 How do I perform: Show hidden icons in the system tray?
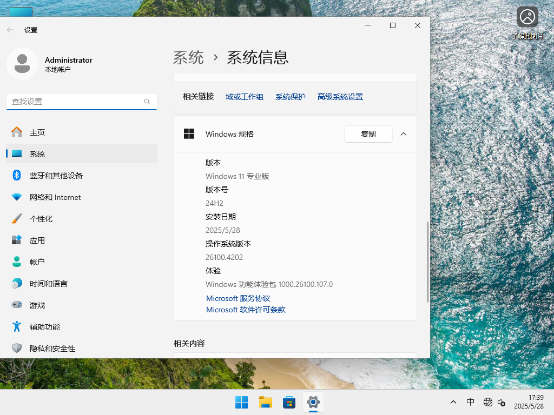pos(453,402)
